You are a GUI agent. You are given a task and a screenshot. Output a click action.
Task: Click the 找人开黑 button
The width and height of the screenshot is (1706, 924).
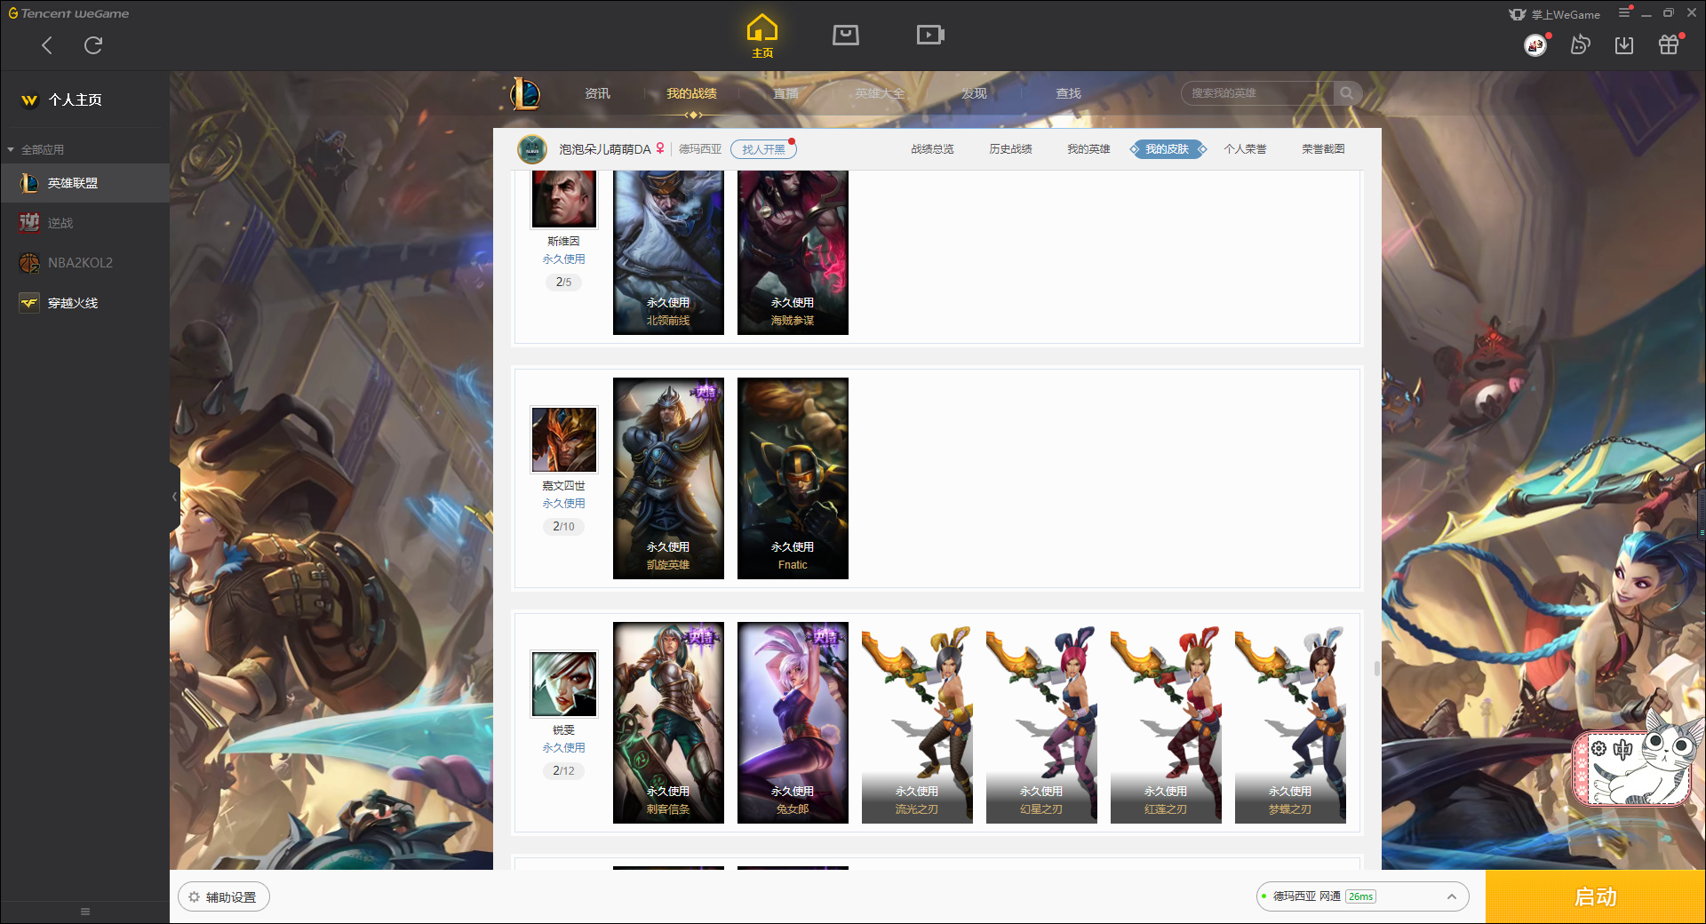click(763, 149)
